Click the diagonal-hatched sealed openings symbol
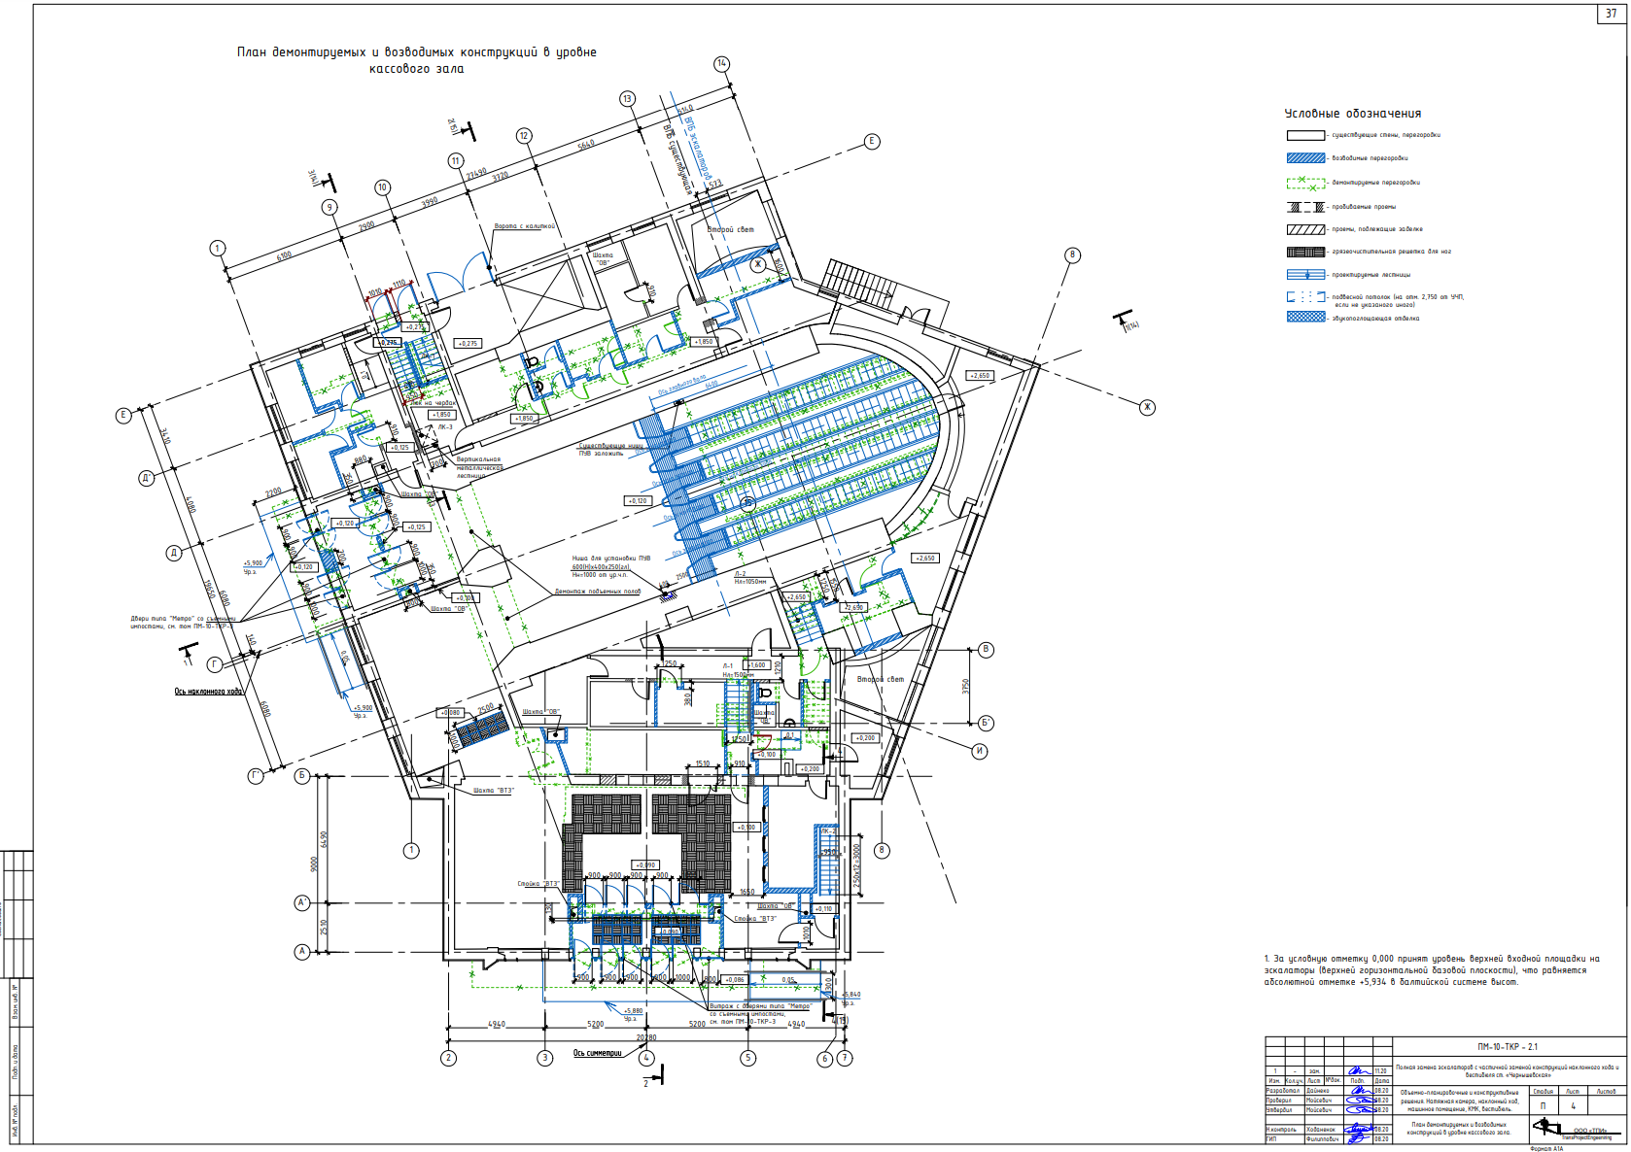The width and height of the screenshot is (1631, 1152). click(1305, 230)
